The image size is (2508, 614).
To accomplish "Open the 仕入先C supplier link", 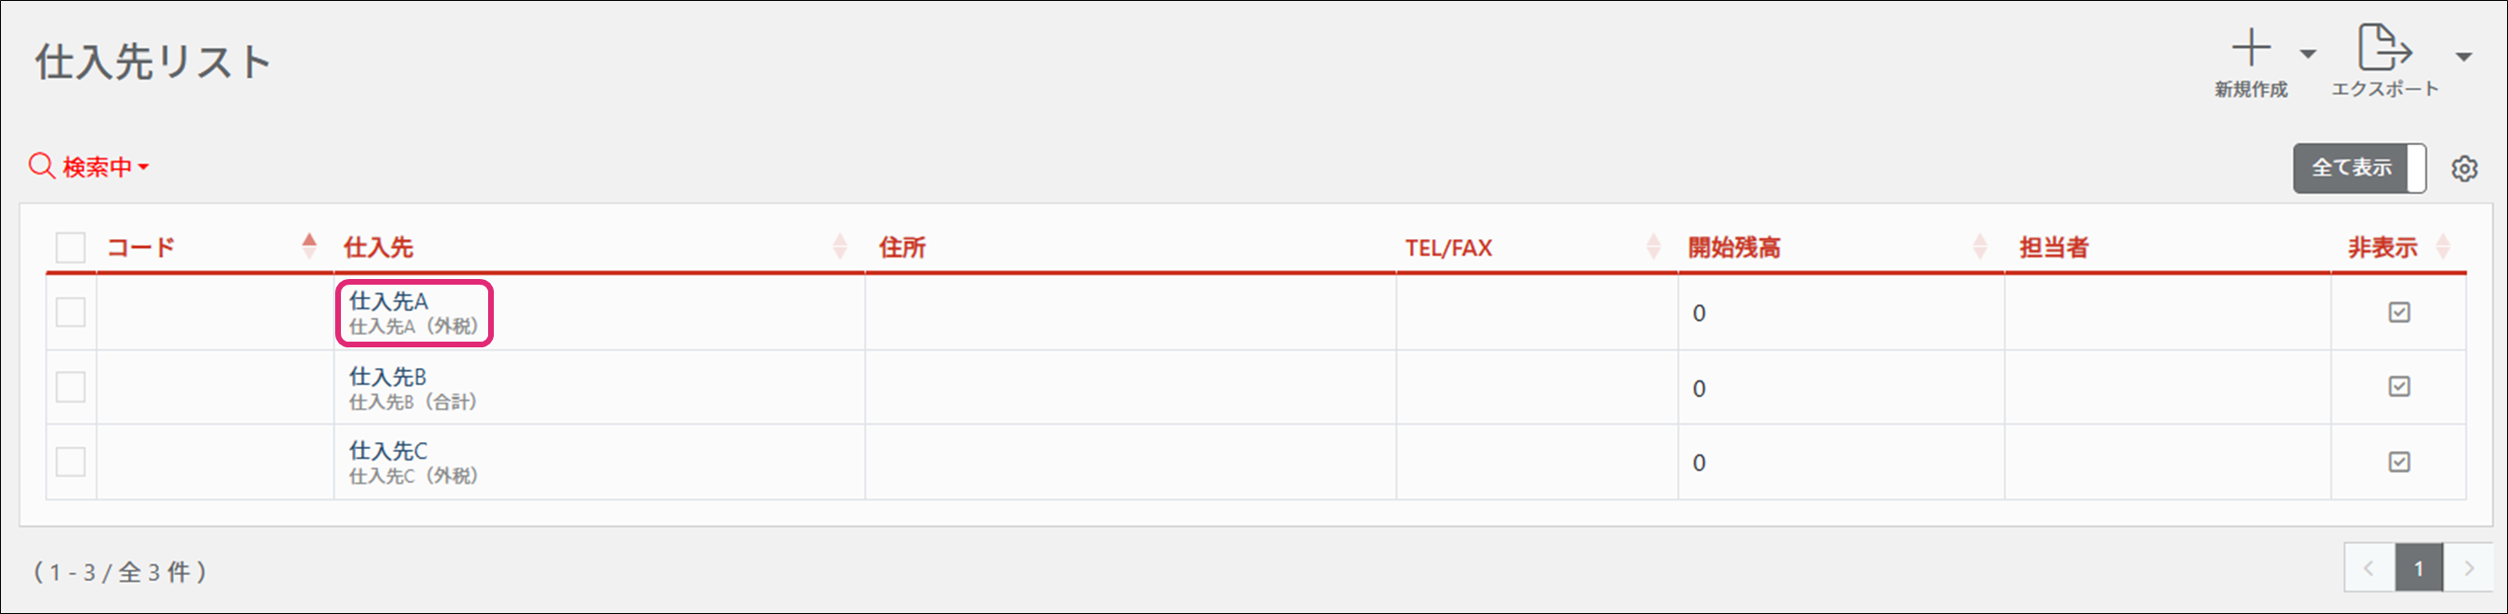I will click(x=387, y=452).
